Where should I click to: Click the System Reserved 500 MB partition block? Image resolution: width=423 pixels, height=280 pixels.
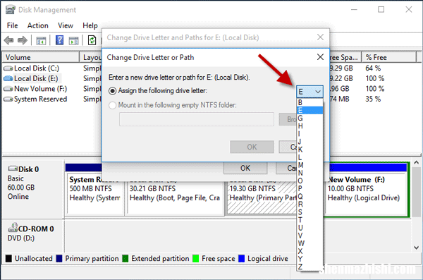94,194
